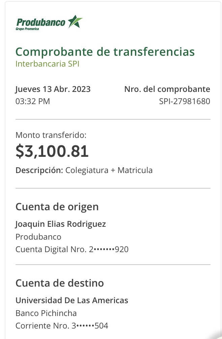Screen dimensions: 222x339
Task: Select the $3,100.81 transferred amount
Action: click(52, 151)
